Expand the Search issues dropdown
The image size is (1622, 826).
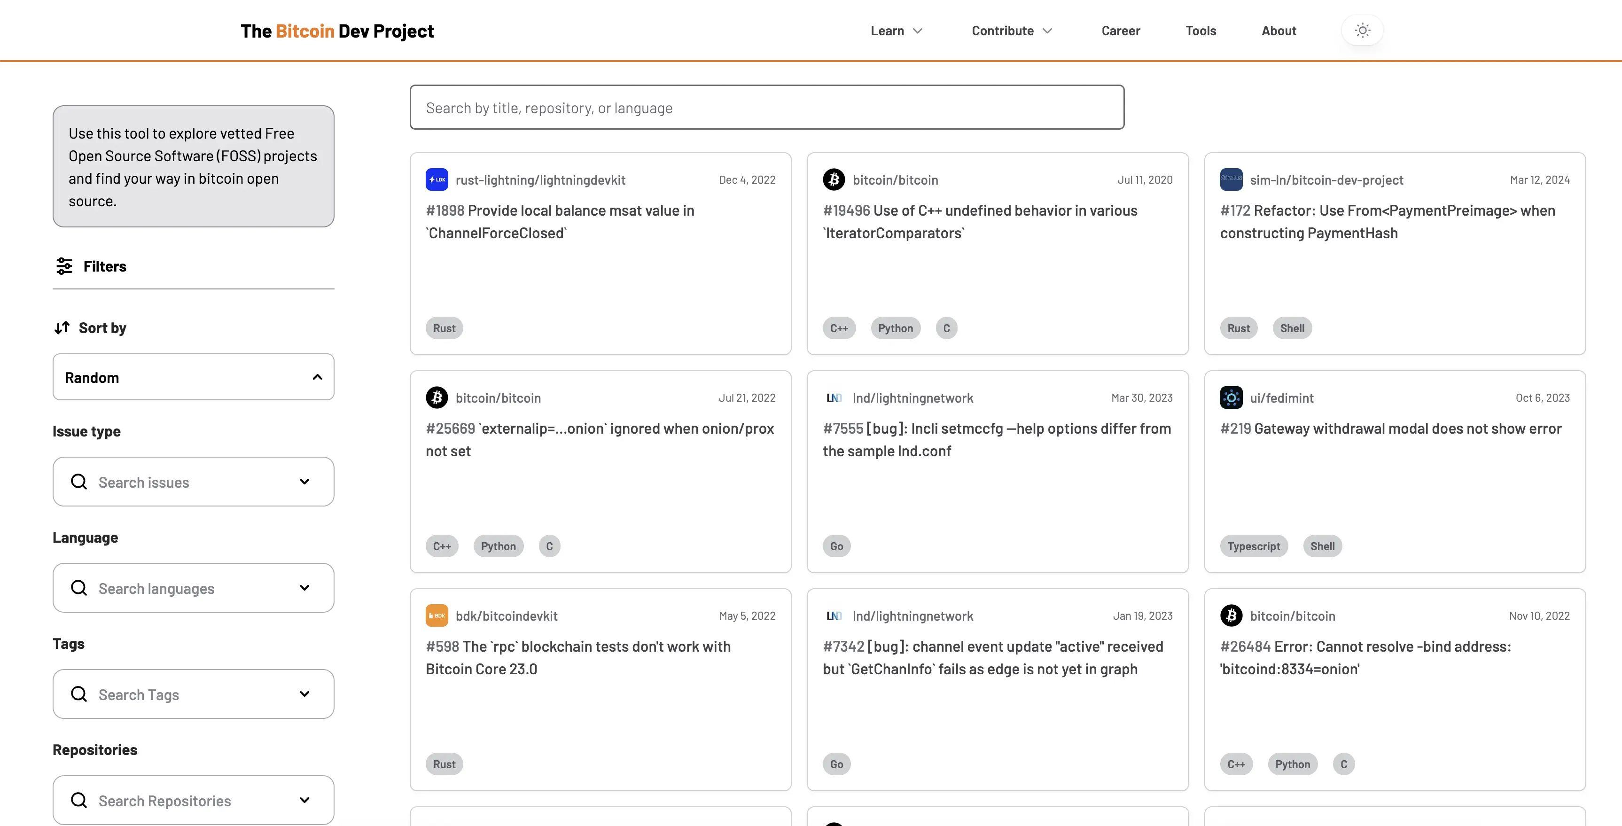[x=304, y=482]
